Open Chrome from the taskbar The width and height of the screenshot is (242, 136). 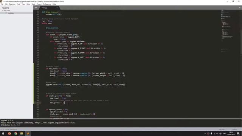tap(16, 133)
